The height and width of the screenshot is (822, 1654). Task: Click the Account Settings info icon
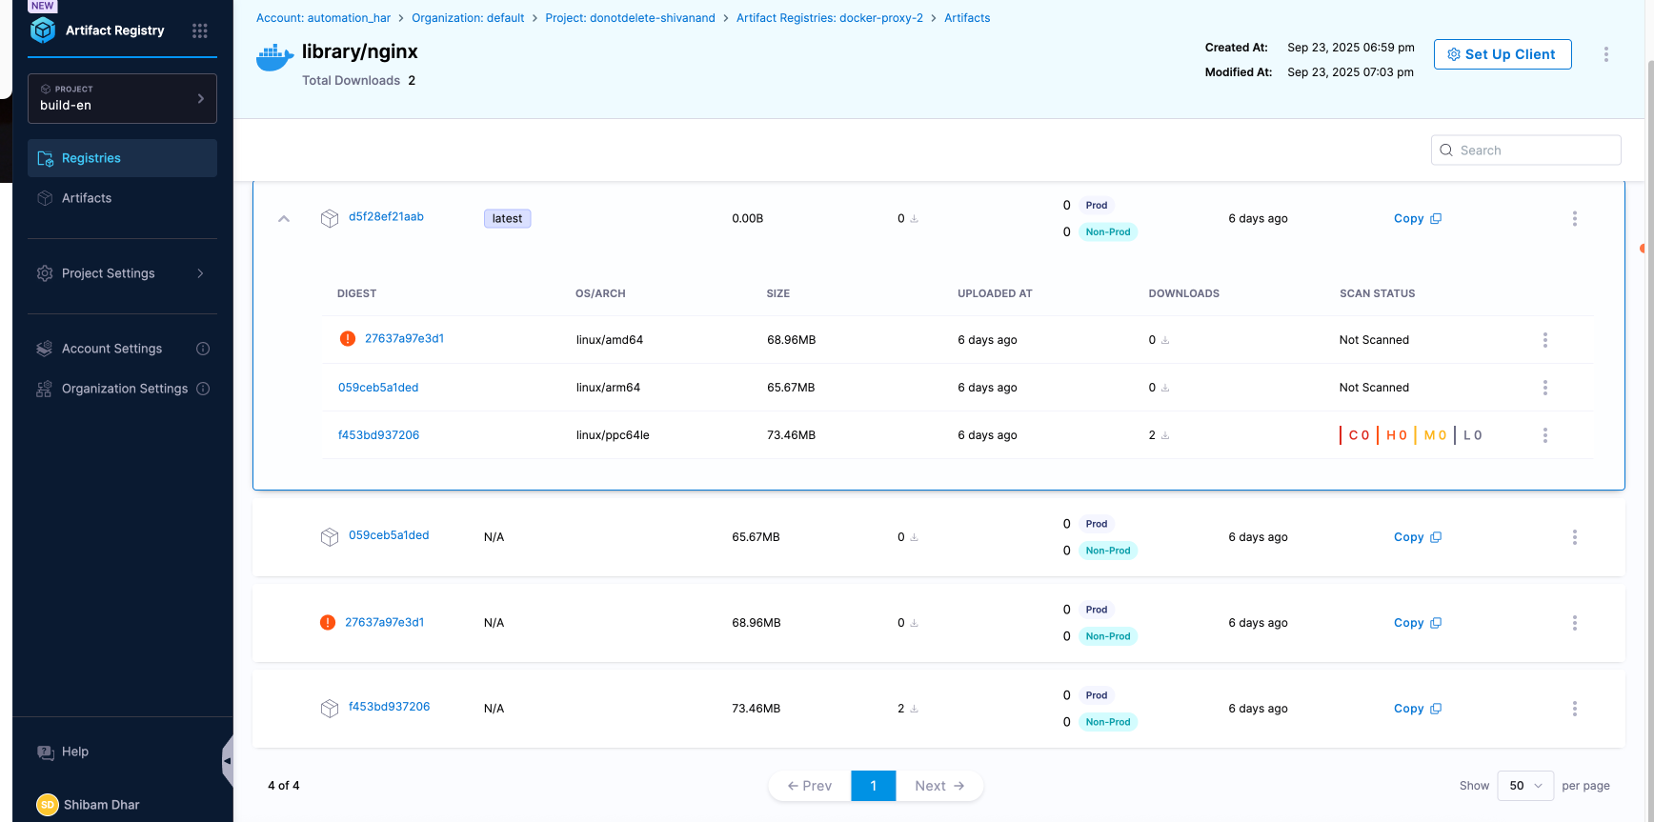coord(203,349)
